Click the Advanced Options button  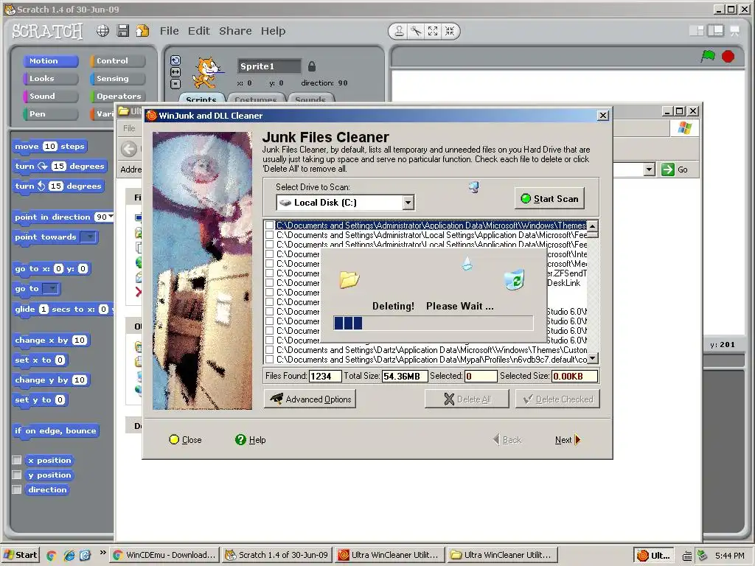click(310, 399)
